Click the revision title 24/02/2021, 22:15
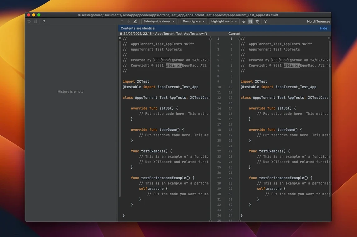This screenshot has height=237, width=357. [x=165, y=34]
